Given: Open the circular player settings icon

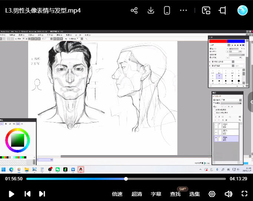Looking at the screenshot, I should click(x=212, y=194).
